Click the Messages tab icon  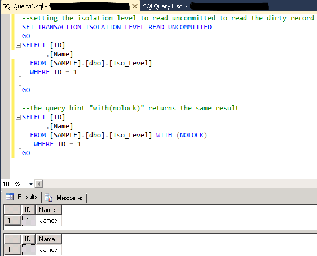coord(49,197)
